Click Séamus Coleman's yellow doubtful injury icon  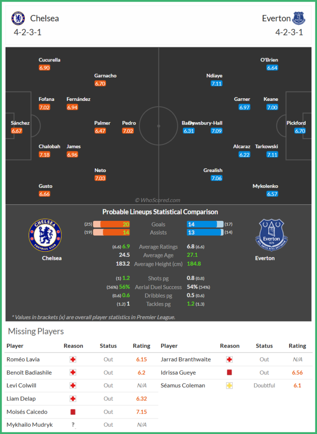(x=230, y=386)
